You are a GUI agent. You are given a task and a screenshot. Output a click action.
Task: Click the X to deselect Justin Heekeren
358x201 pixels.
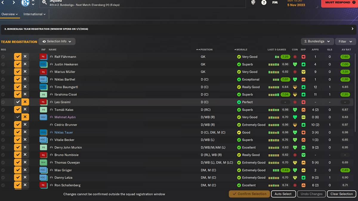[25, 64]
